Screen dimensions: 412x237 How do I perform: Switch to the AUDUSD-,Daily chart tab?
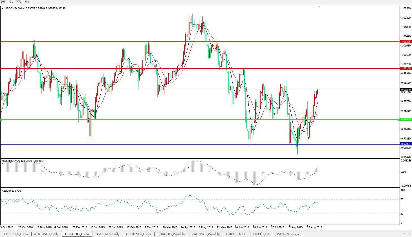[x=46, y=234]
